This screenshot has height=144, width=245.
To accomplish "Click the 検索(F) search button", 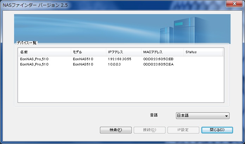I will point(115,130).
